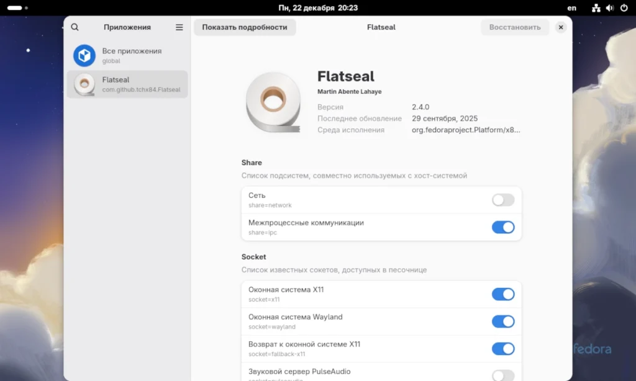Click the Среда исполнения label
Viewport: 636px width, 381px height.
[351, 130]
